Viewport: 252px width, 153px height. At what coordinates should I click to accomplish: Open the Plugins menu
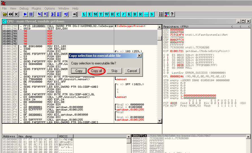pyautogui.click(x=36, y=8)
